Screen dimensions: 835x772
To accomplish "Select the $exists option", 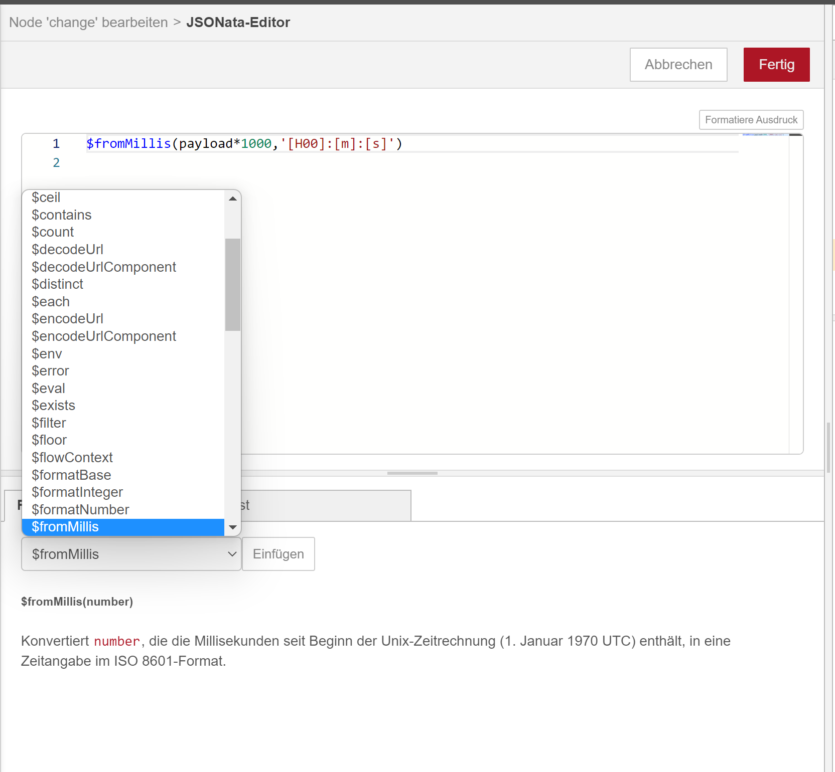I will (x=123, y=406).
